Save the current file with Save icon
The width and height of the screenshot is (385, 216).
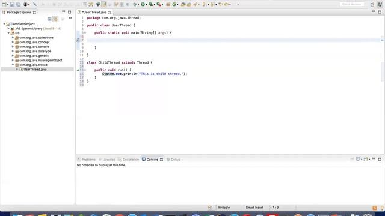click(12, 4)
